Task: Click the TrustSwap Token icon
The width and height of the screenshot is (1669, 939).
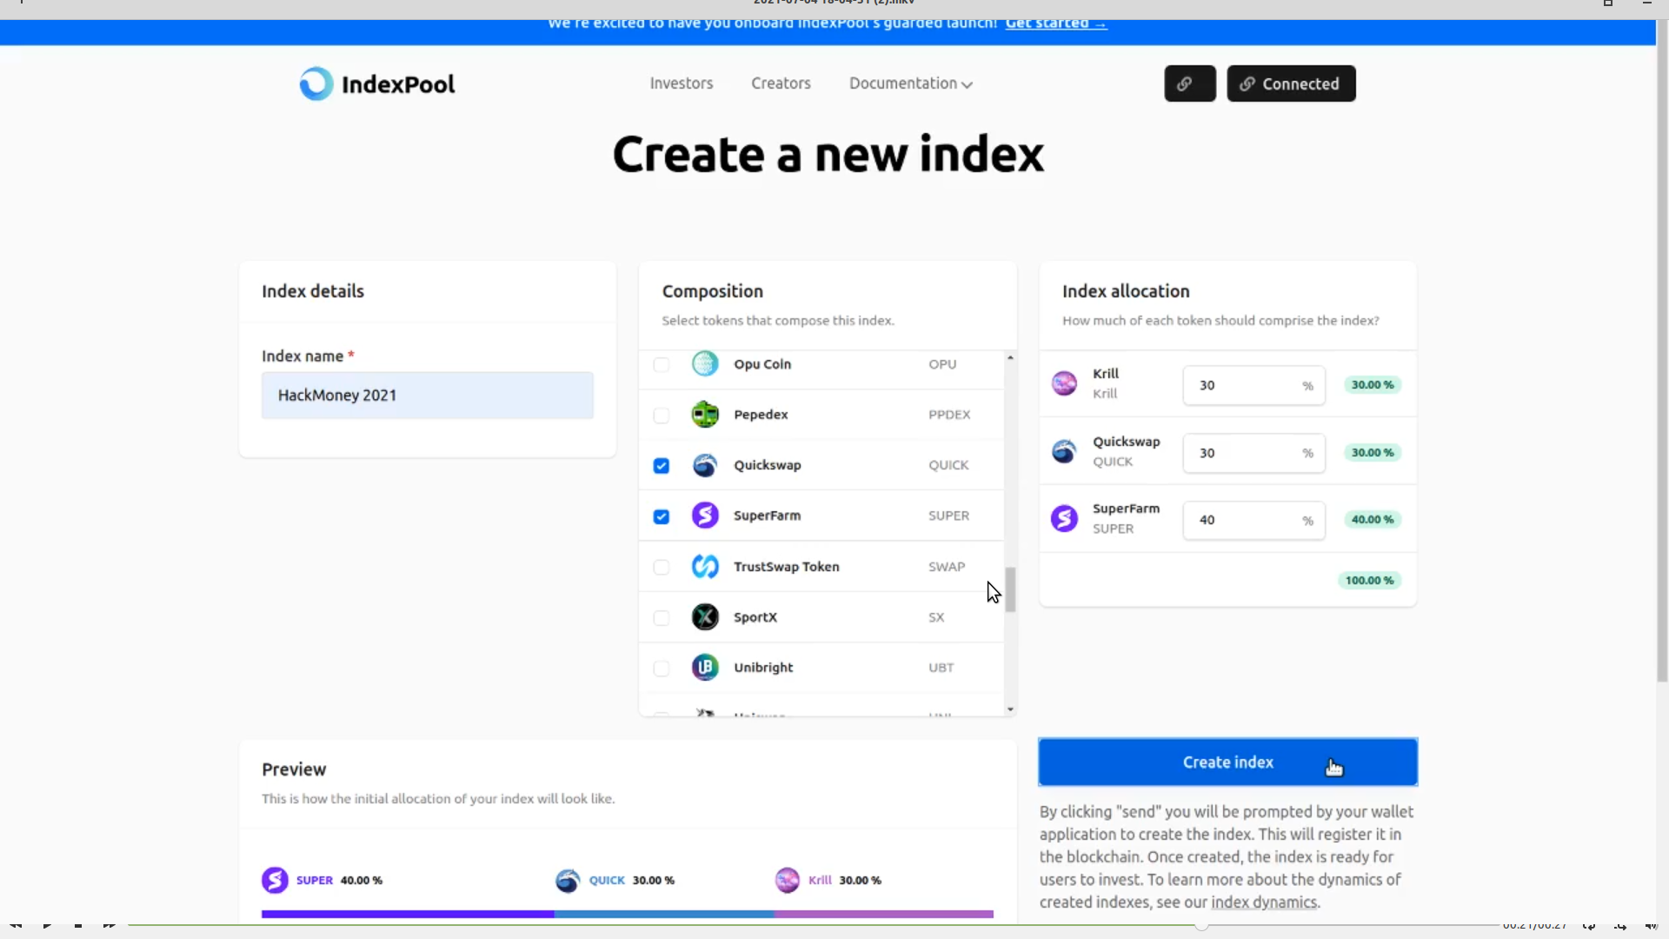Action: coord(705,567)
